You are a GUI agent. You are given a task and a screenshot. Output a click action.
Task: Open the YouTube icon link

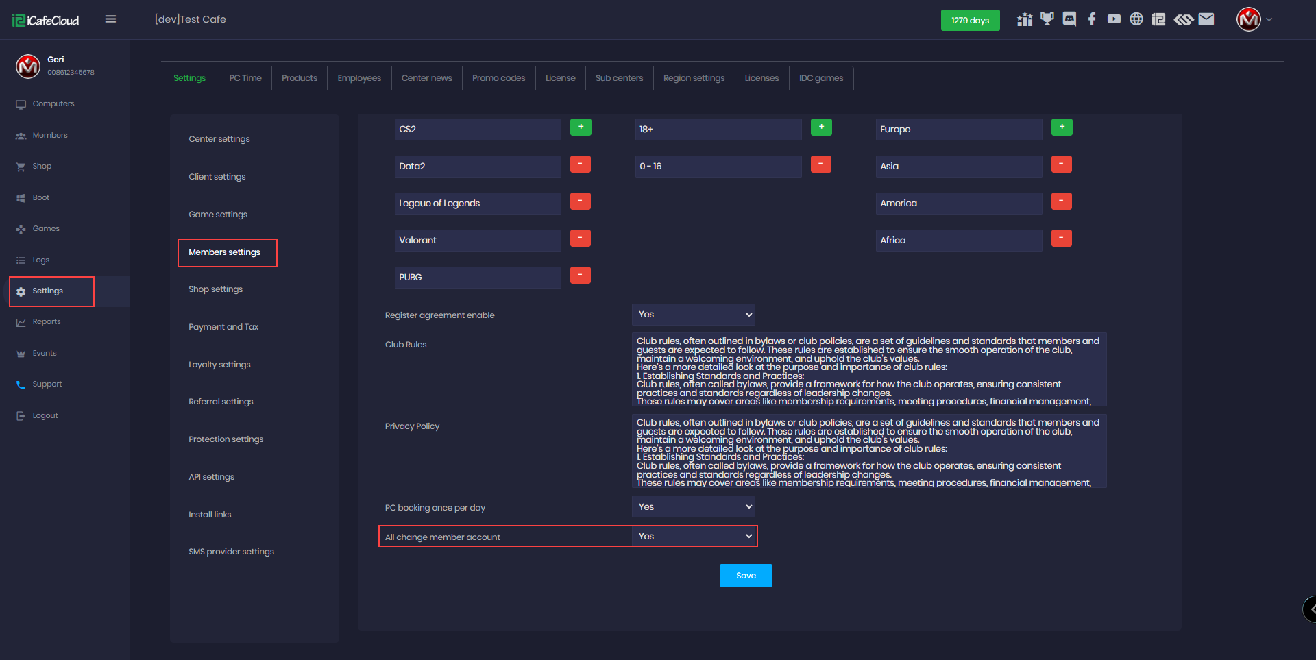[x=1114, y=19]
